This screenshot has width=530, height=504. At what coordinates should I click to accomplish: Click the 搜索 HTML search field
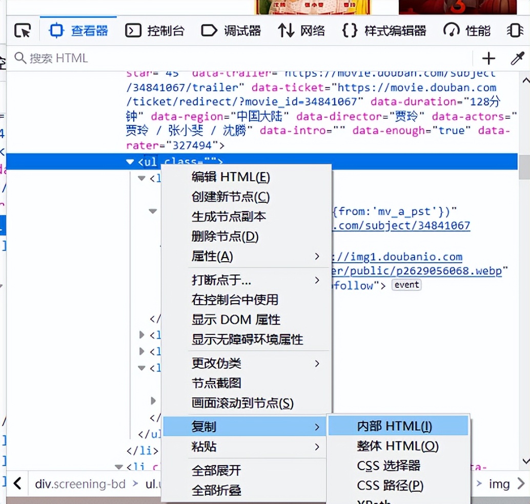[103, 57]
